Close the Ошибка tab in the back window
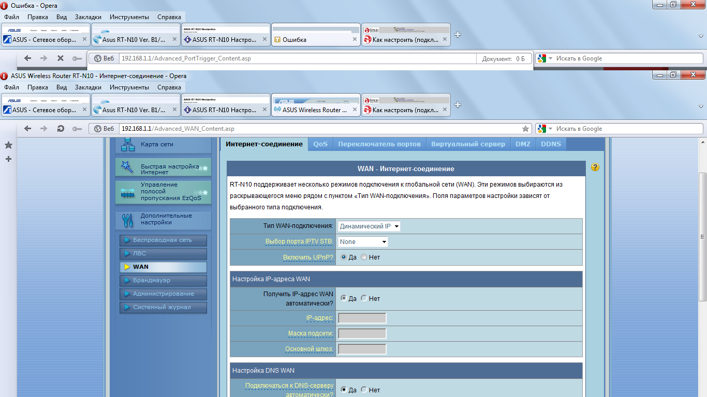Screen dimensions: 707x397 tap(355, 39)
